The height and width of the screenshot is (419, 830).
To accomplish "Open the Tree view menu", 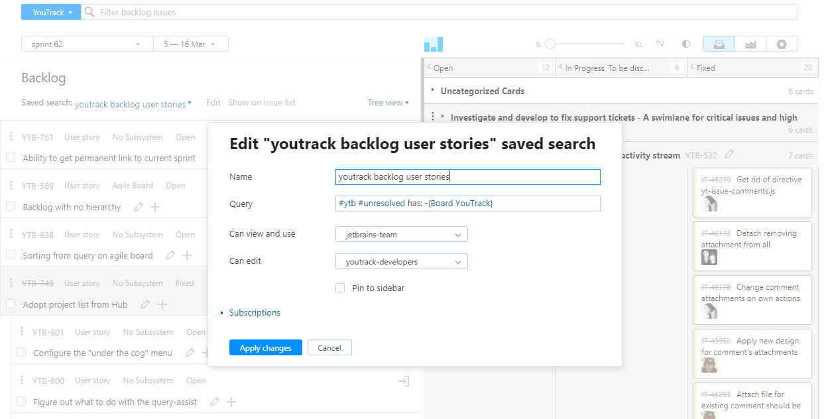I will click(388, 102).
